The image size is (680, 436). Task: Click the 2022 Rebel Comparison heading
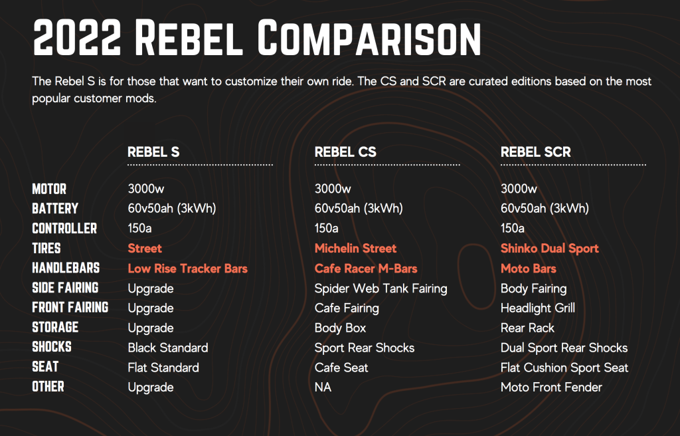click(257, 38)
